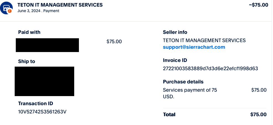Click the redacted payment method box
Image resolution: width=273 pixels, height=125 pixels.
47,45
